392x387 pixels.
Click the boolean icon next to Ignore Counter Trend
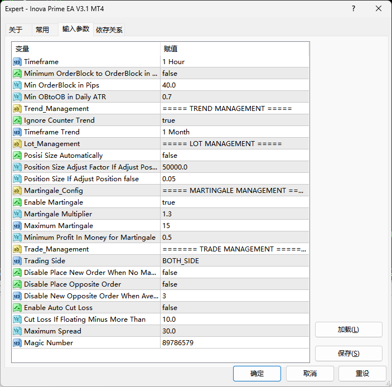(x=17, y=120)
